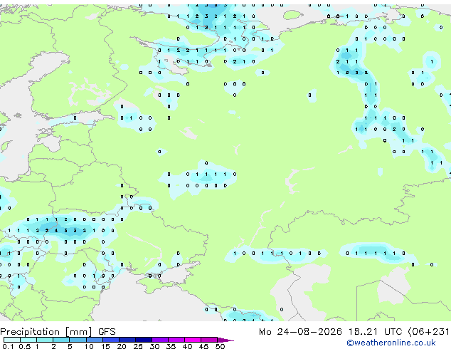Click legend scale label '15'
451x349 pixels.
click(x=105, y=346)
